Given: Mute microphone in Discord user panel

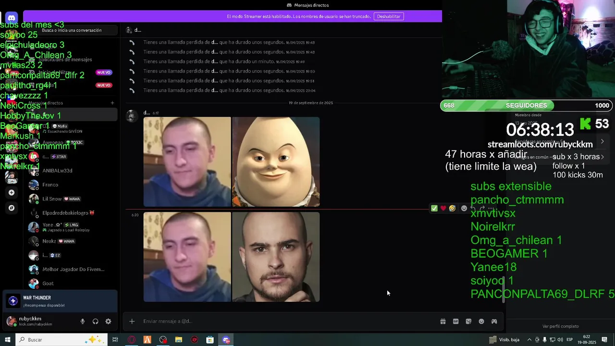Looking at the screenshot, I should [83, 321].
